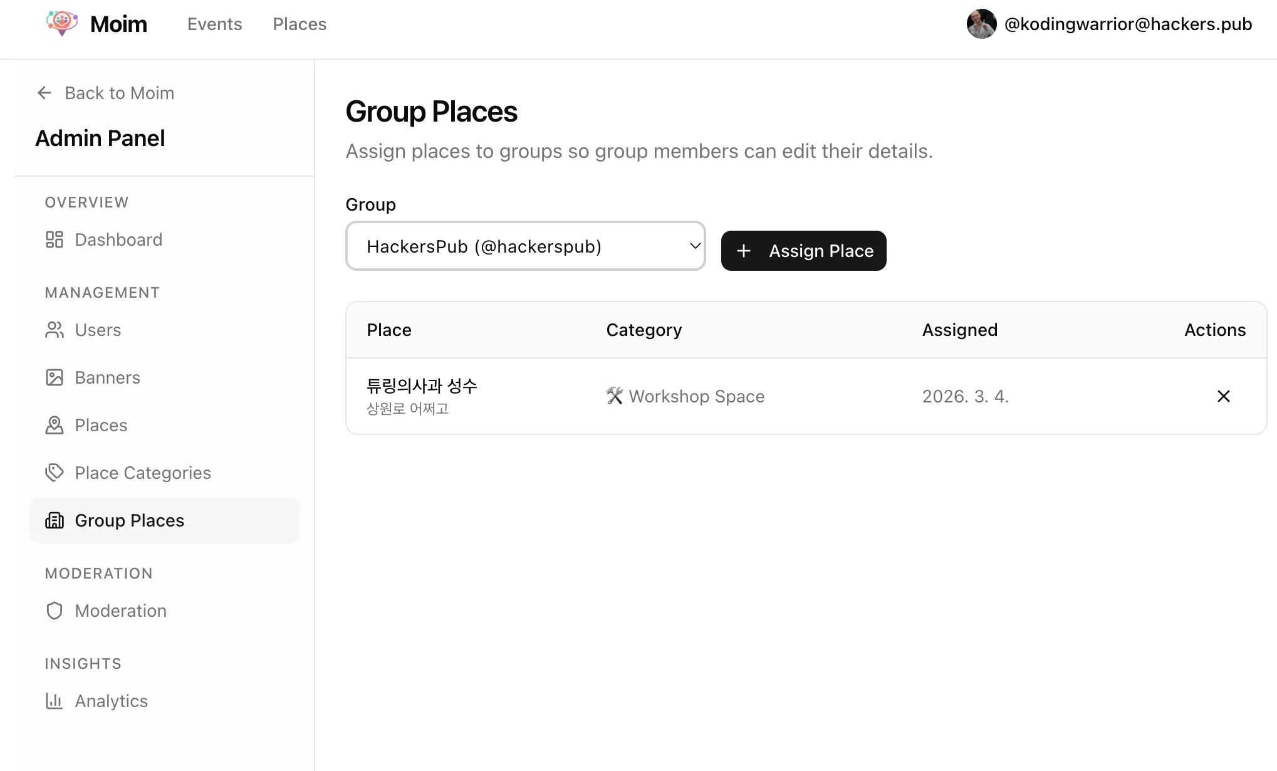Image resolution: width=1277 pixels, height=771 pixels.
Task: Click the 튜링의사과 성수 place name
Action: [422, 385]
